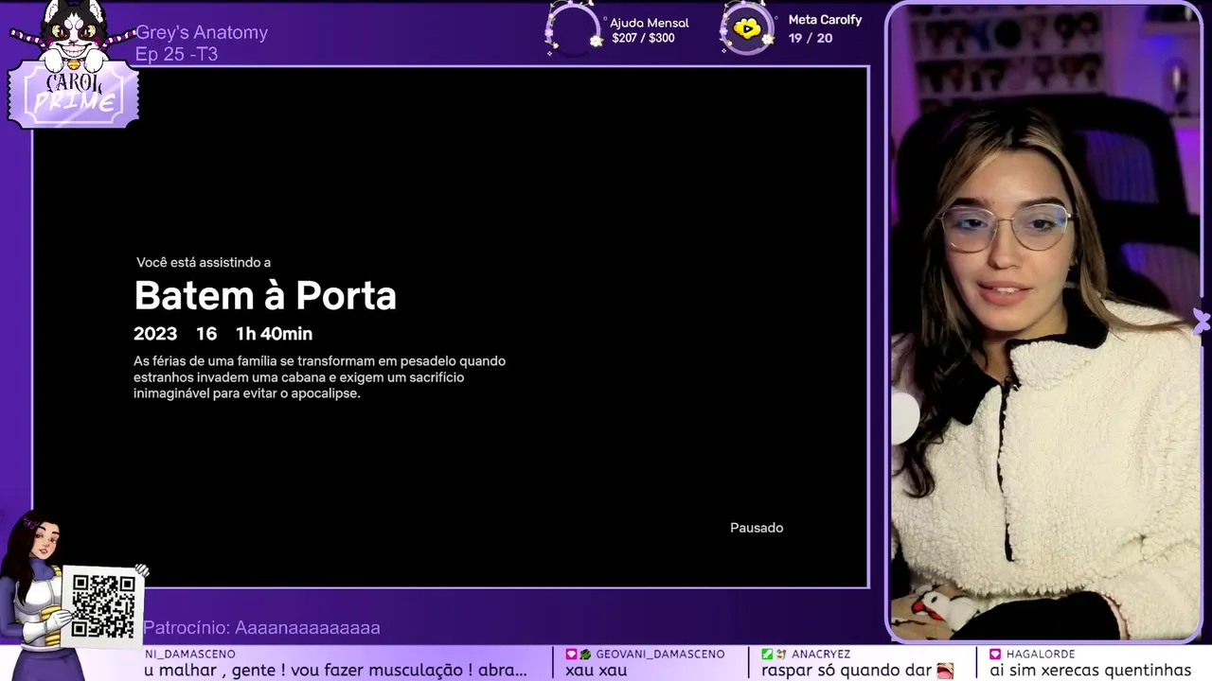The width and height of the screenshot is (1212, 681).
Task: Click the age rating '16'
Action: coord(206,334)
